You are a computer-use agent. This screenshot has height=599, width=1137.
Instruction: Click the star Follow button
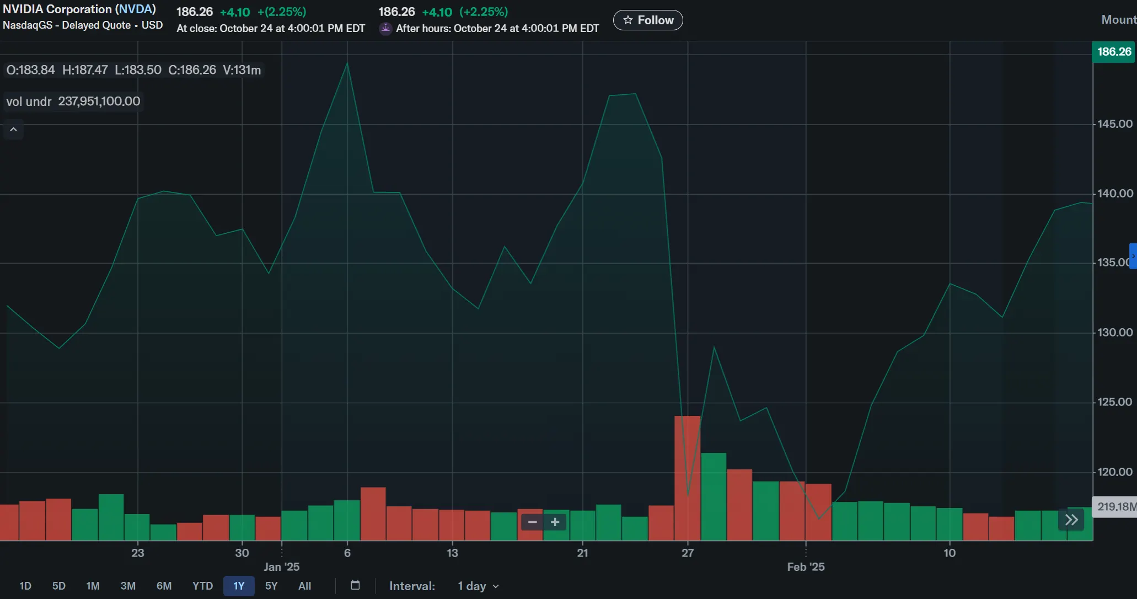pyautogui.click(x=648, y=20)
